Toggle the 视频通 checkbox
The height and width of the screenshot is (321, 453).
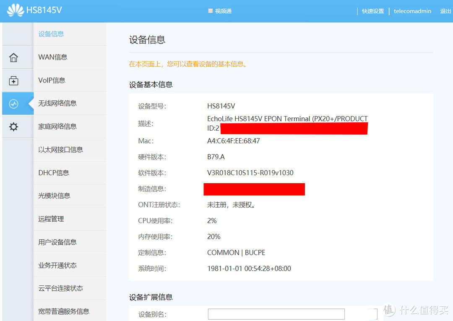210,11
